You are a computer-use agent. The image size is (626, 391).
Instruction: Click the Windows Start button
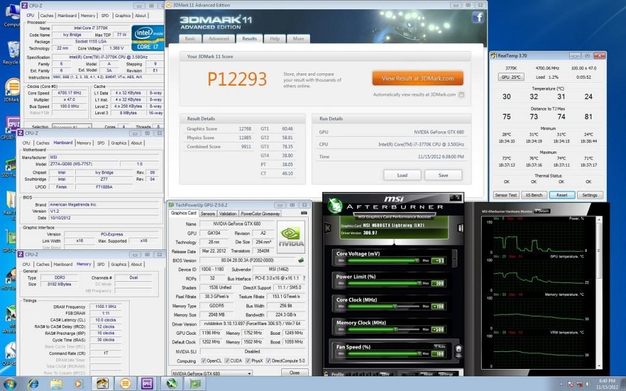pyautogui.click(x=10, y=384)
